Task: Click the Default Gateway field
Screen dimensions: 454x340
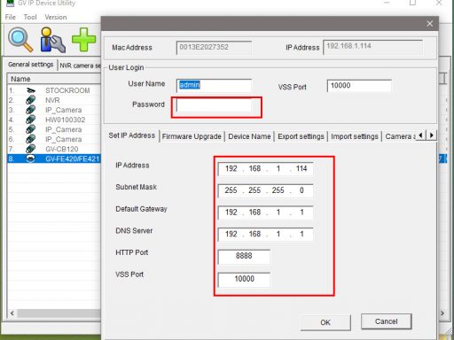Action: pos(265,212)
